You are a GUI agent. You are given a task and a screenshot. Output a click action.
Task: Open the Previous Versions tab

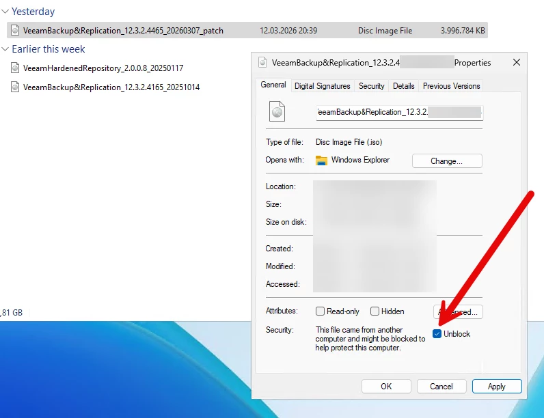coord(451,86)
